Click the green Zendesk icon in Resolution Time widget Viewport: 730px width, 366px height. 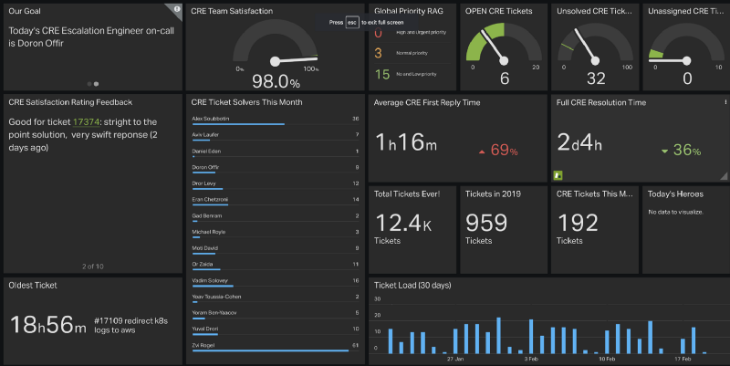click(558, 173)
